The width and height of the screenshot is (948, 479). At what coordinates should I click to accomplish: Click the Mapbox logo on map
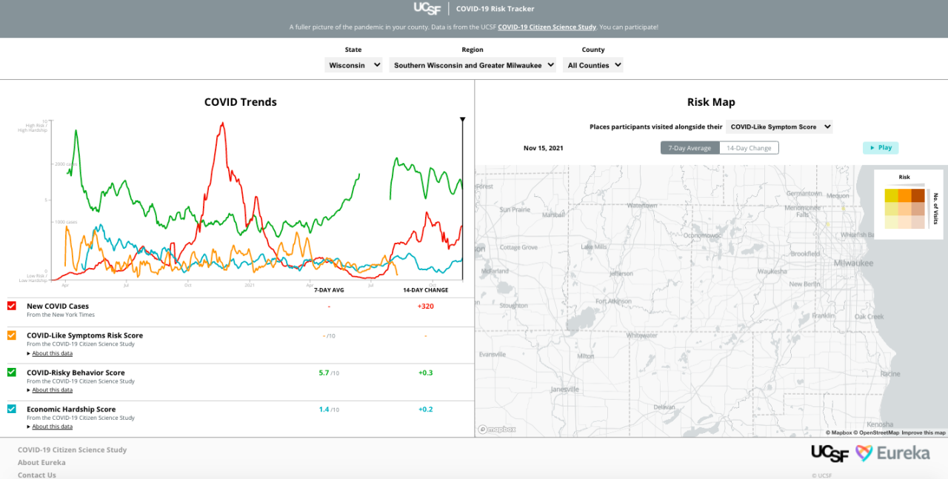496,429
